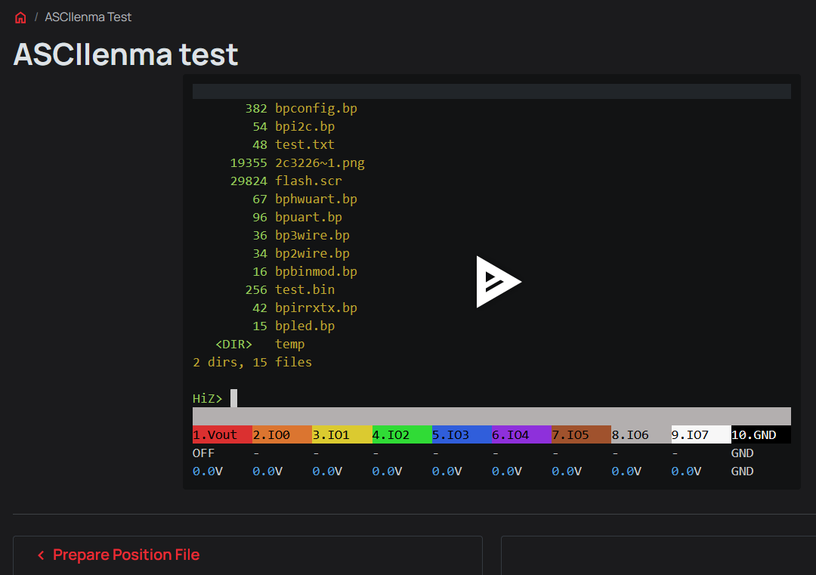
Task: Click the left chevron beside Prepare Position File
Action: [41, 555]
